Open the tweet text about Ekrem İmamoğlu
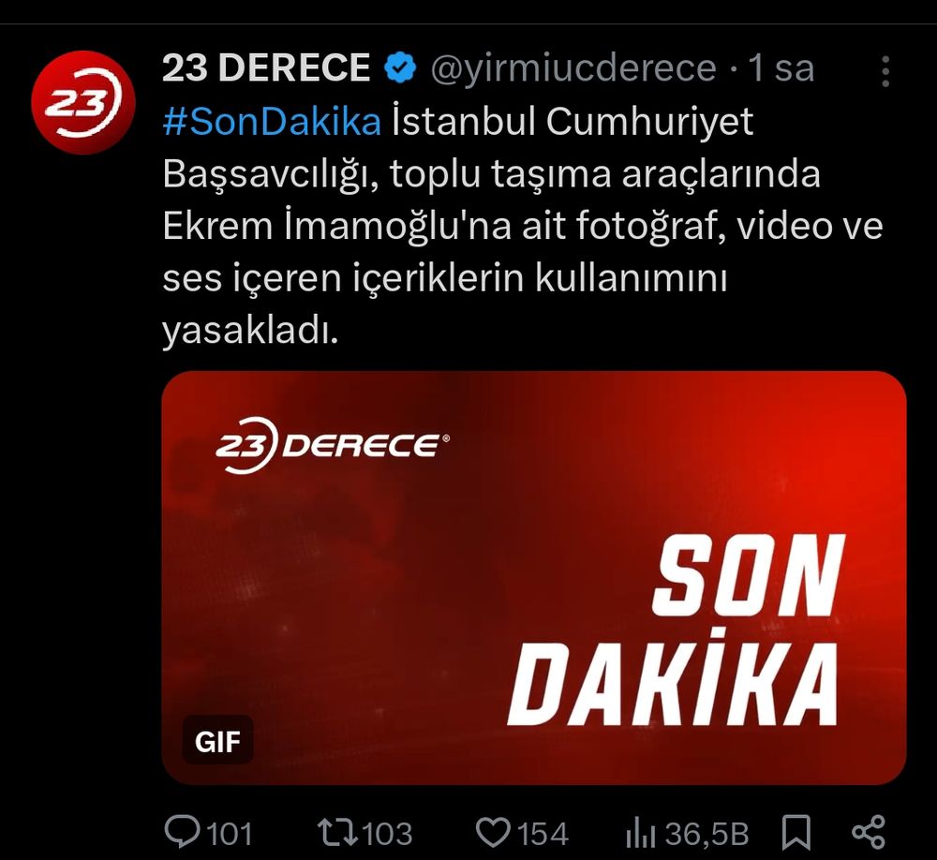The height and width of the screenshot is (860, 937). point(523,226)
